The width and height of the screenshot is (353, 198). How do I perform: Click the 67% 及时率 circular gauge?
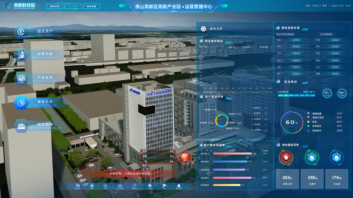[327, 93]
